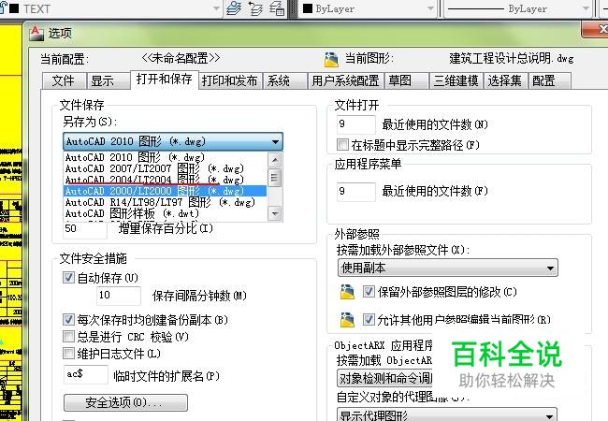Click the format list scrollbar thumb
Screen dimensions: 608x421
tap(274, 178)
